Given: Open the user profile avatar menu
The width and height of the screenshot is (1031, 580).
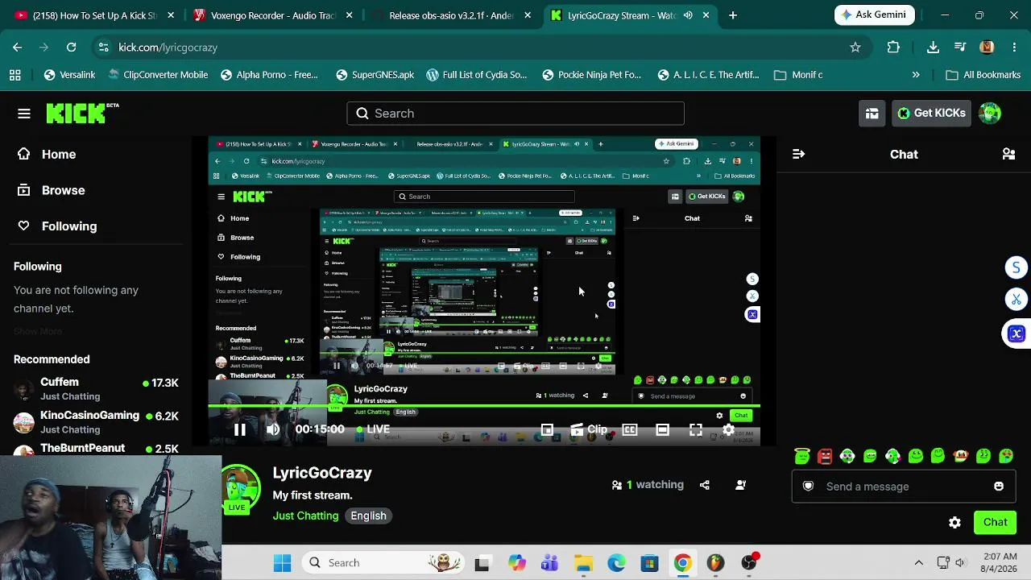Looking at the screenshot, I should (990, 114).
